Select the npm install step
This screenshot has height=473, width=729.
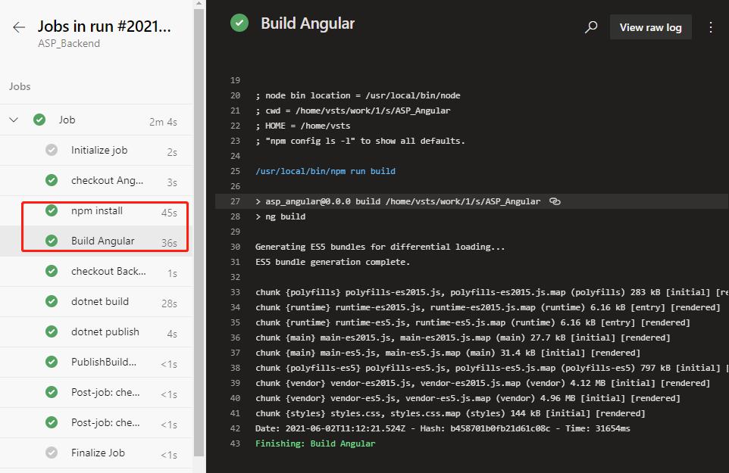pos(96,210)
